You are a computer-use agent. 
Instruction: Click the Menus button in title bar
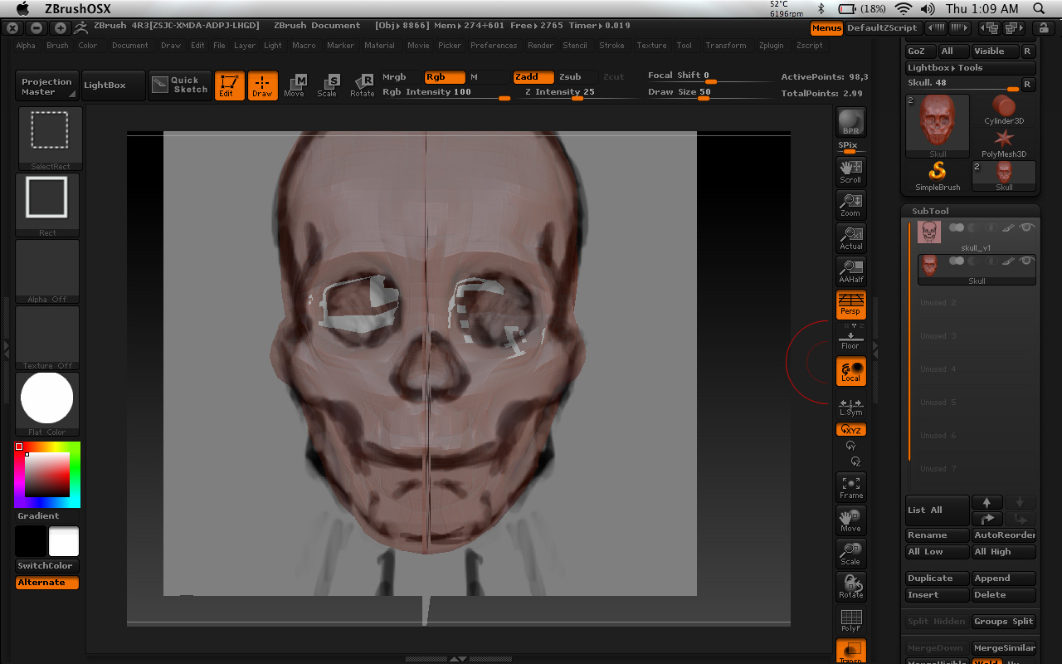click(x=826, y=27)
